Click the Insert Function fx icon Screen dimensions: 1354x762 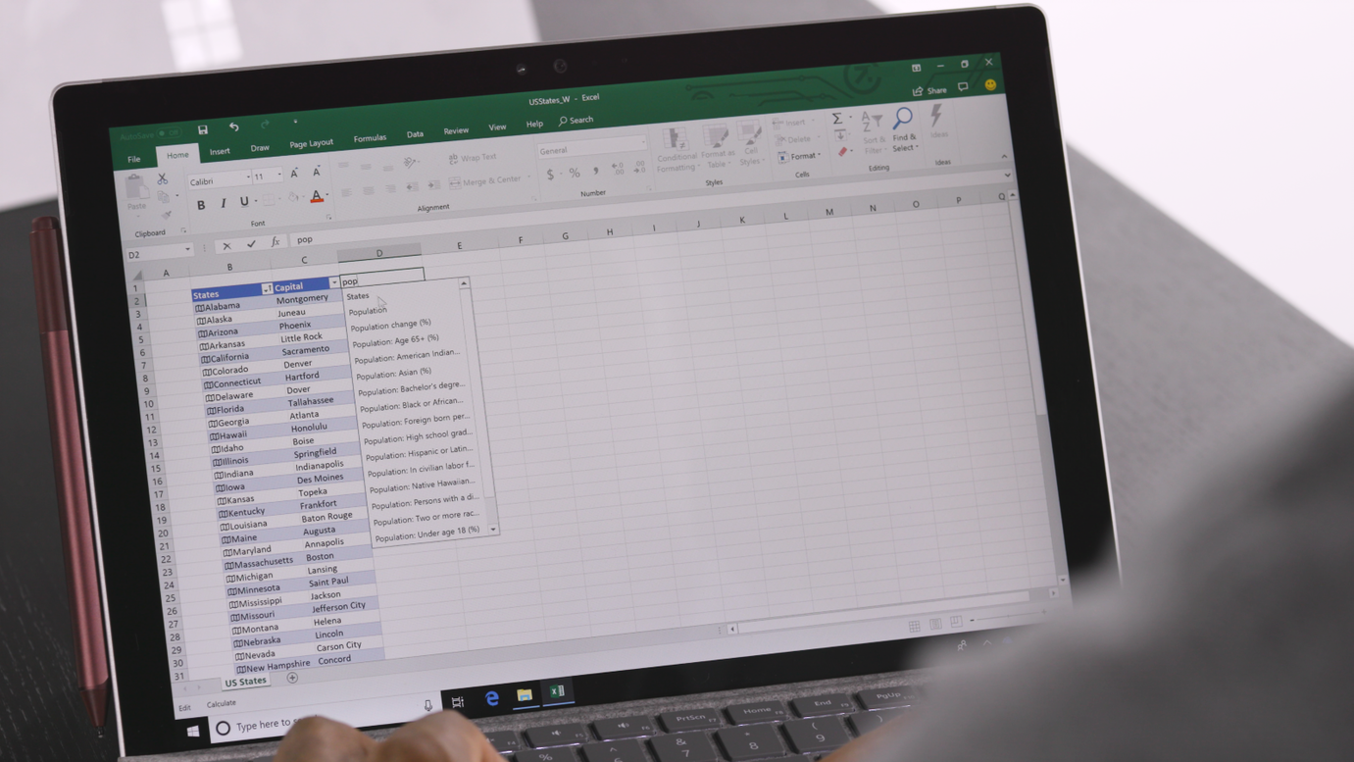pyautogui.click(x=276, y=242)
